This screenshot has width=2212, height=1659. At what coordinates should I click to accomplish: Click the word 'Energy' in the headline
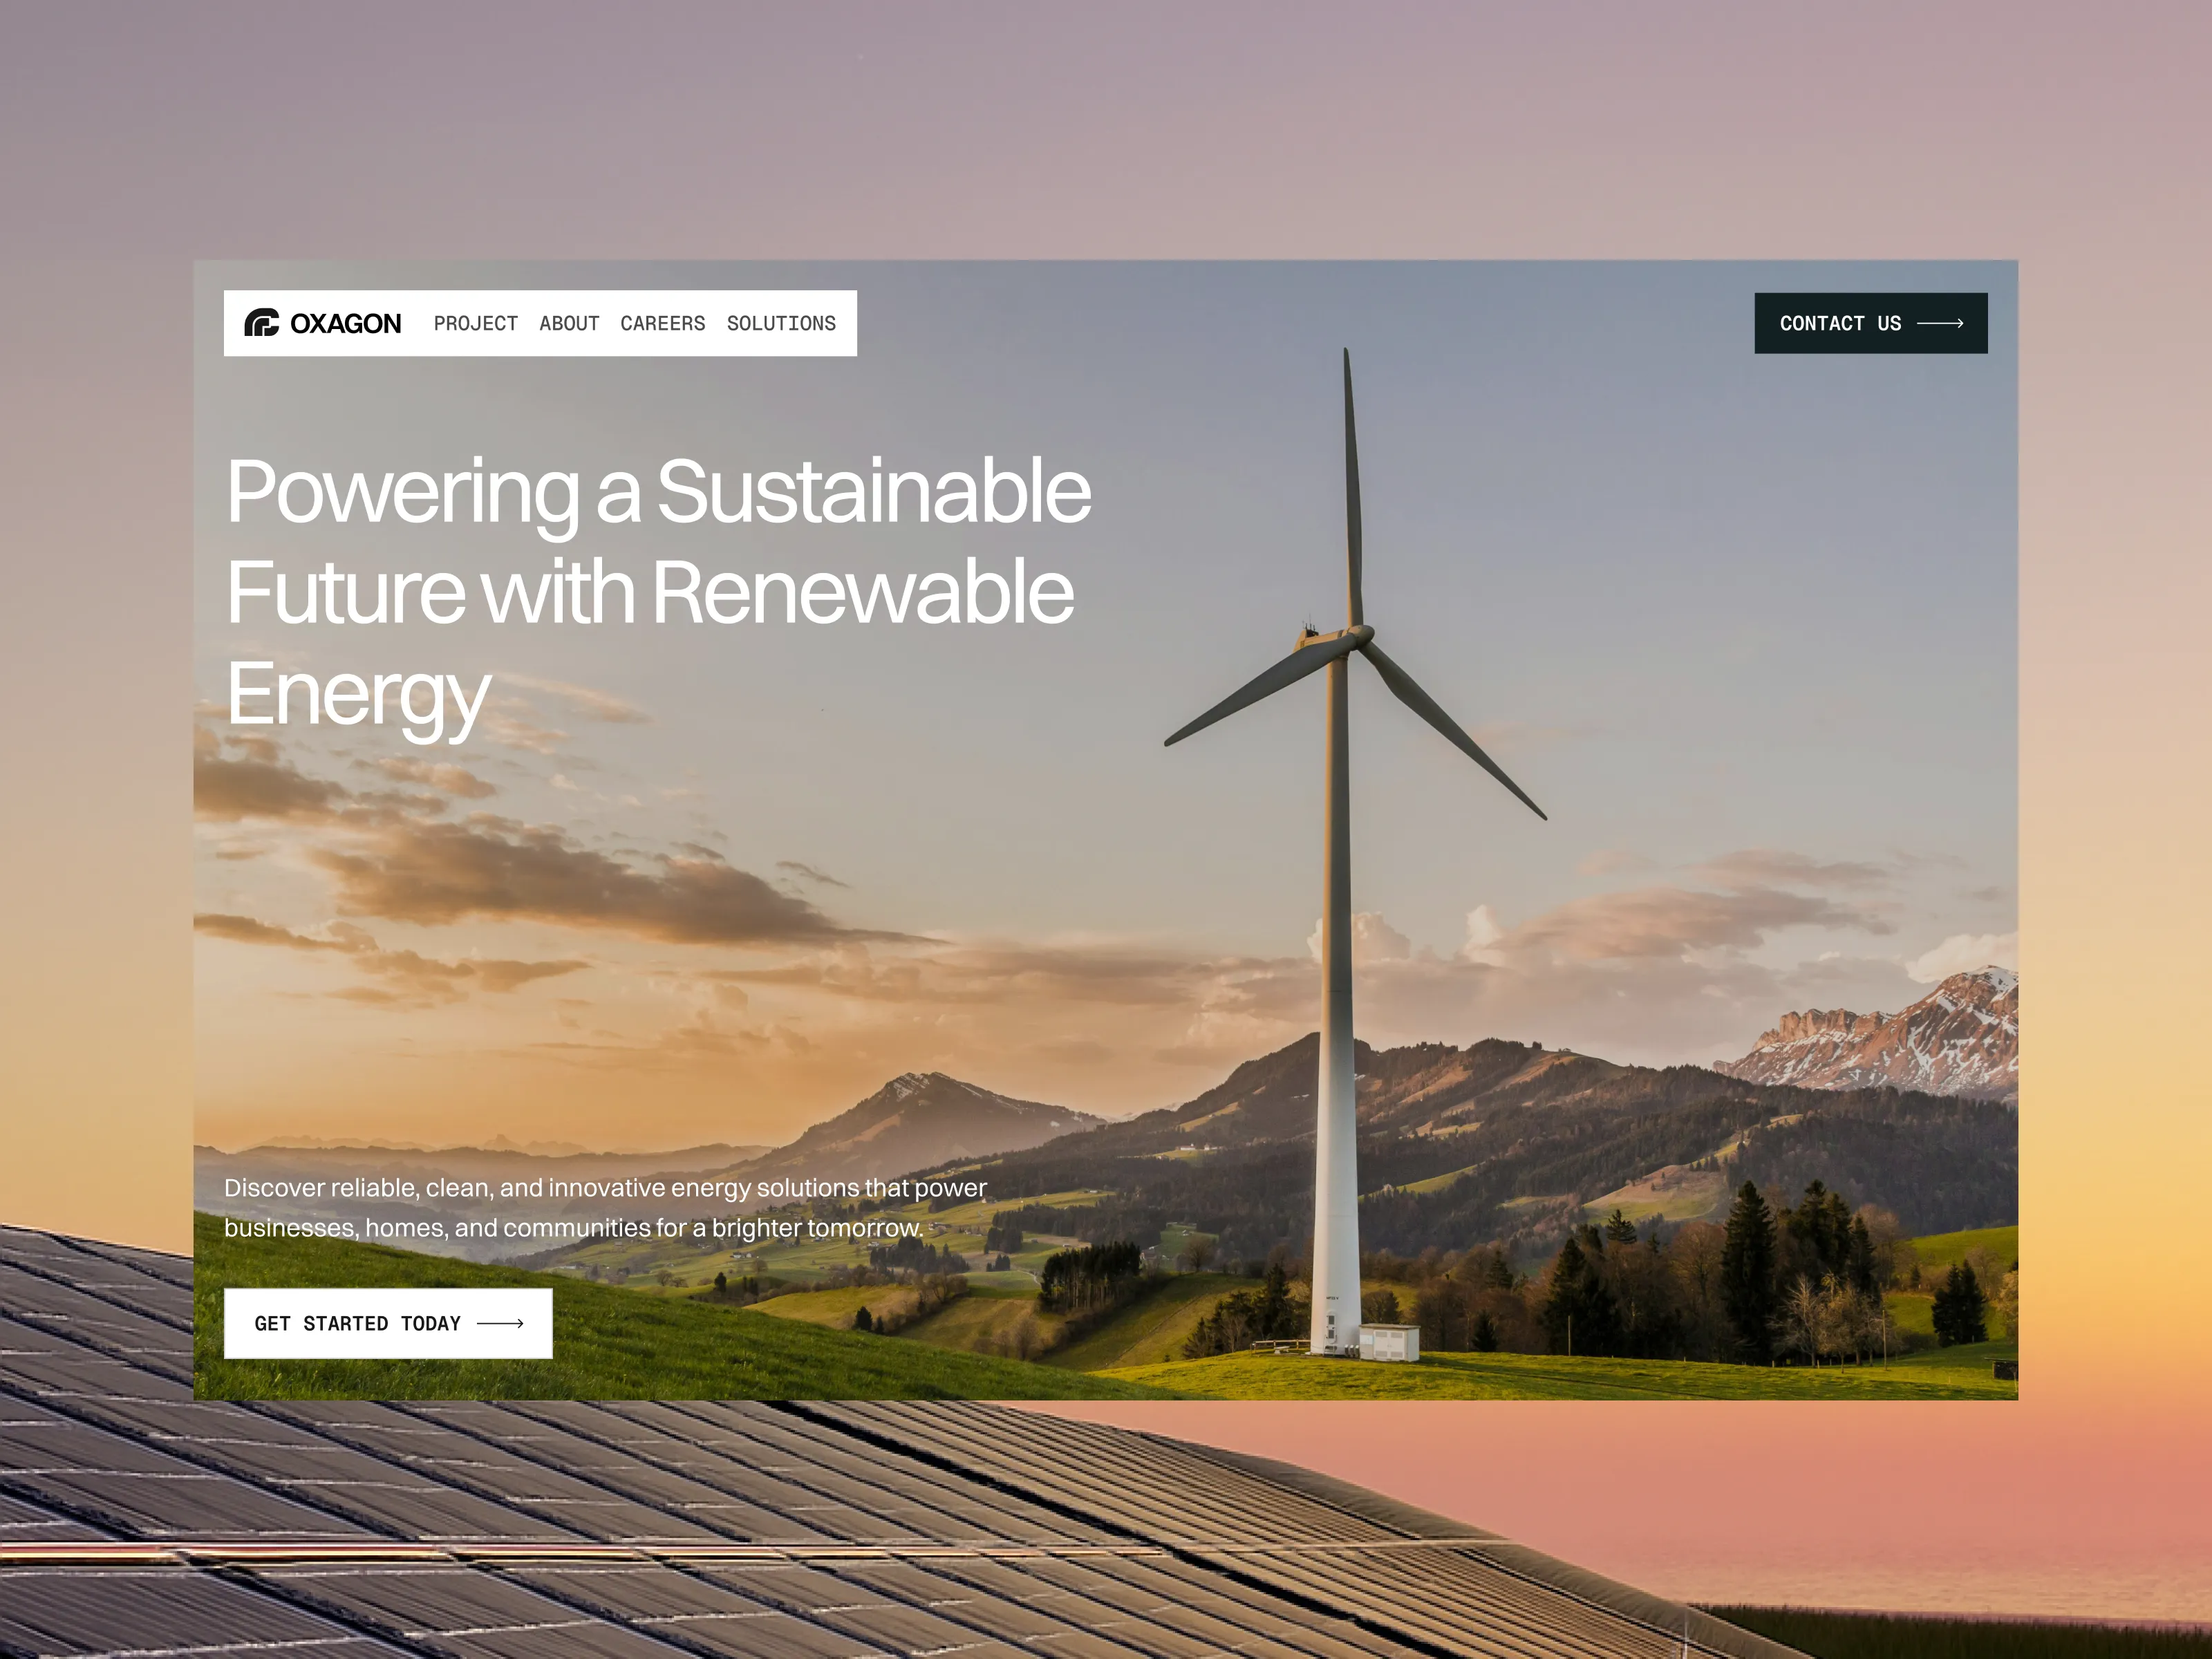pos(358,695)
